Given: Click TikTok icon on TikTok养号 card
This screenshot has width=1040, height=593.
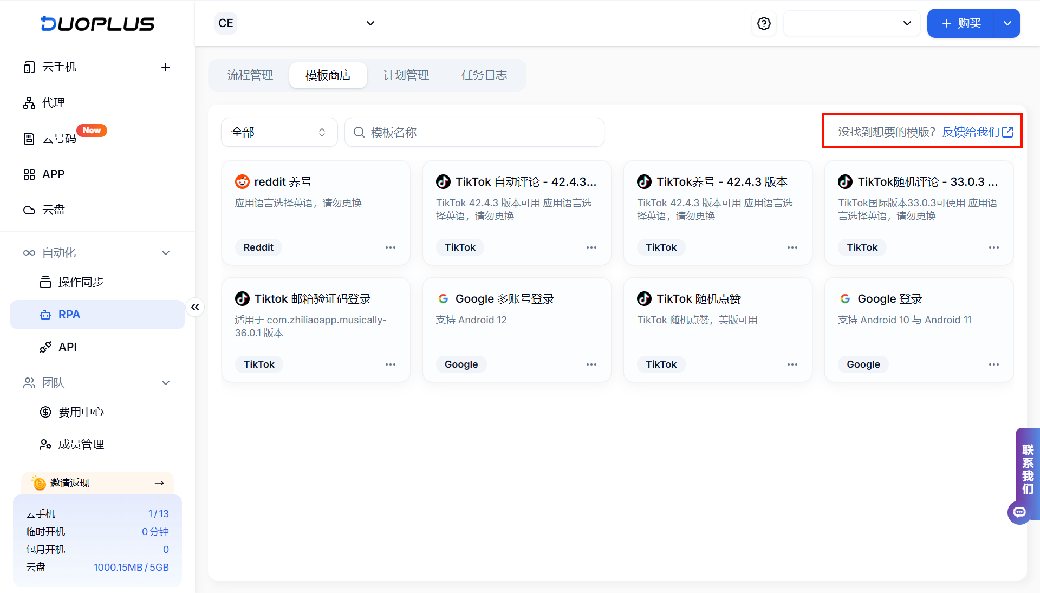Looking at the screenshot, I should 644,182.
